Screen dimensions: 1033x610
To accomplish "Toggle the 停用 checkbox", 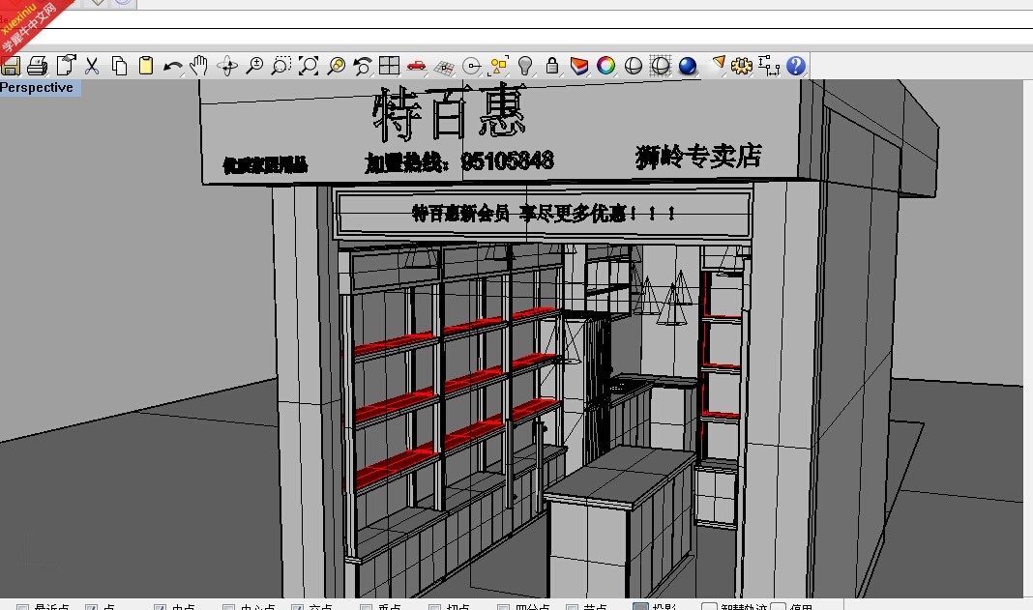I will [x=778, y=606].
